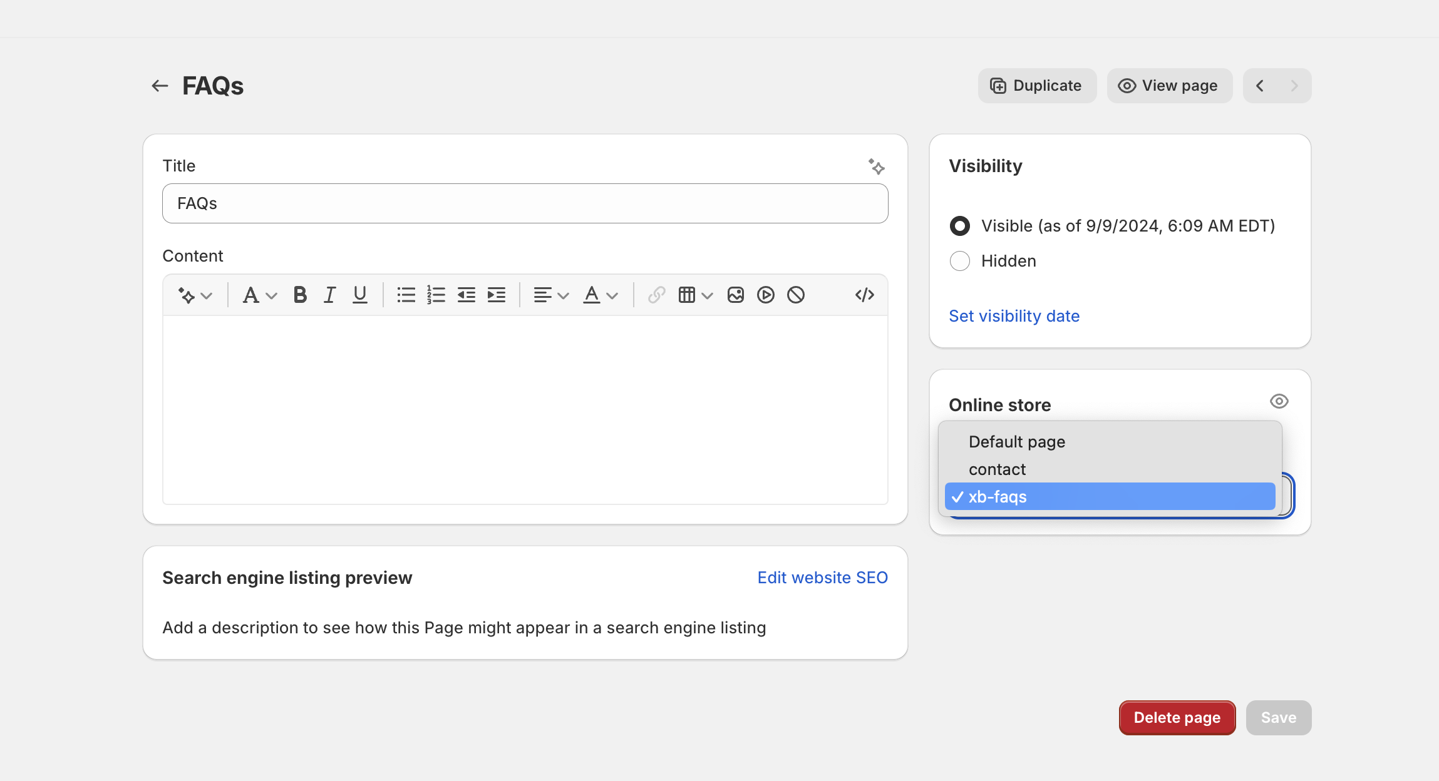Click the disabled Save button
1439x781 pixels.
(1279, 718)
